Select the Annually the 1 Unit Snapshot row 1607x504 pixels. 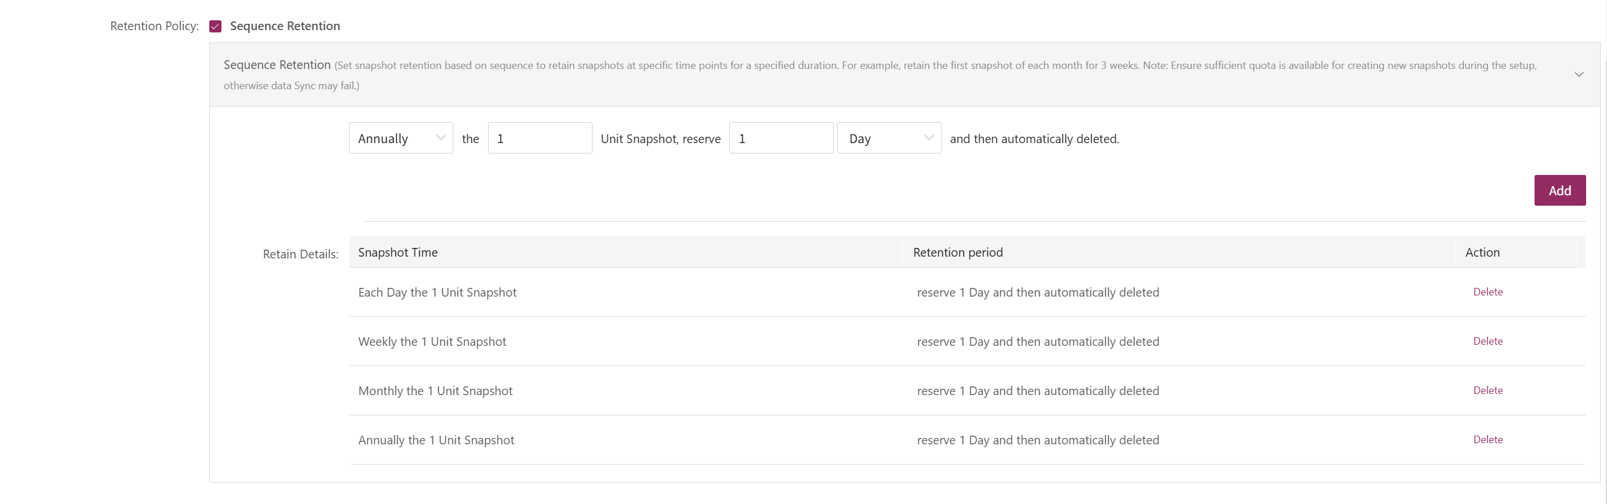click(x=967, y=440)
